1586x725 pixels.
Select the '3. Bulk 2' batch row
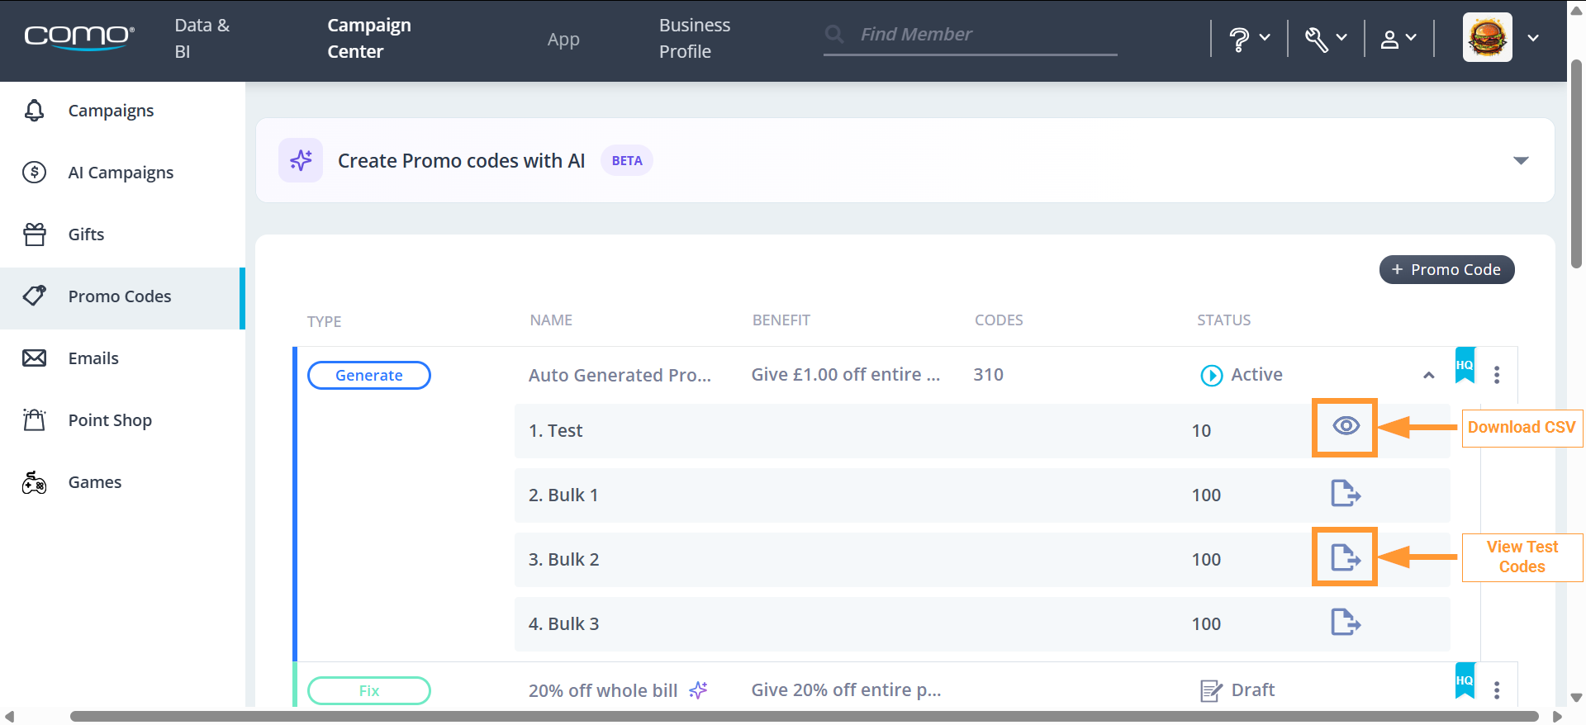click(982, 560)
